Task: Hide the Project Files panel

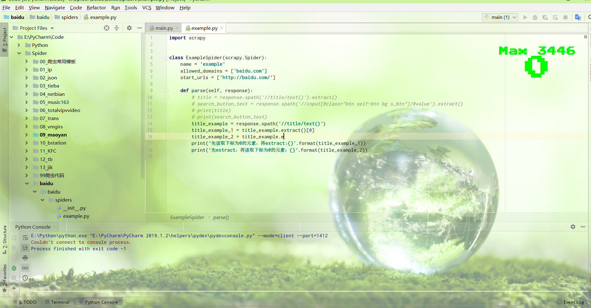Action: pos(140,28)
